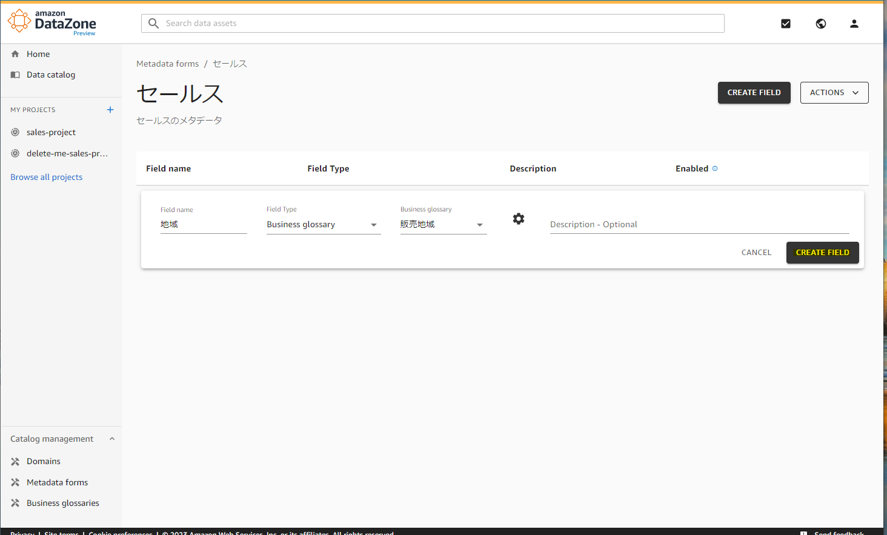
Task: Go to Home in sidebar
Action: pyautogui.click(x=38, y=54)
